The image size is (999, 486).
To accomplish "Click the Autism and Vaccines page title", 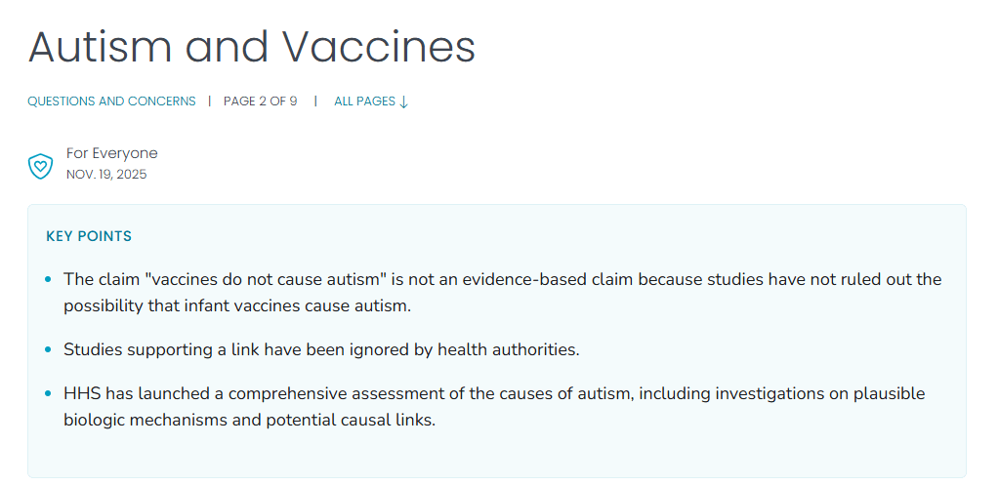I will (x=252, y=47).
